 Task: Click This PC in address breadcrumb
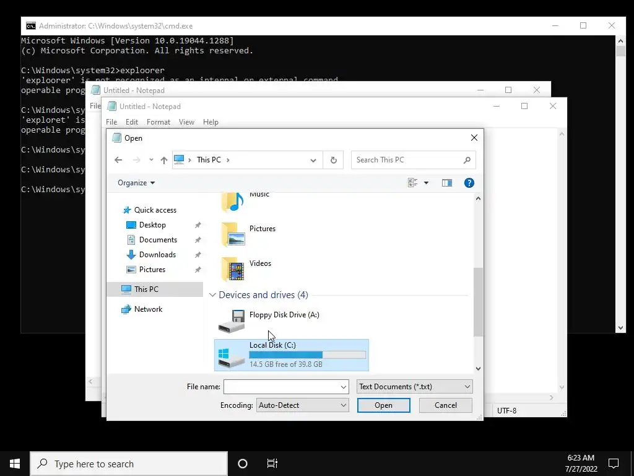(209, 160)
